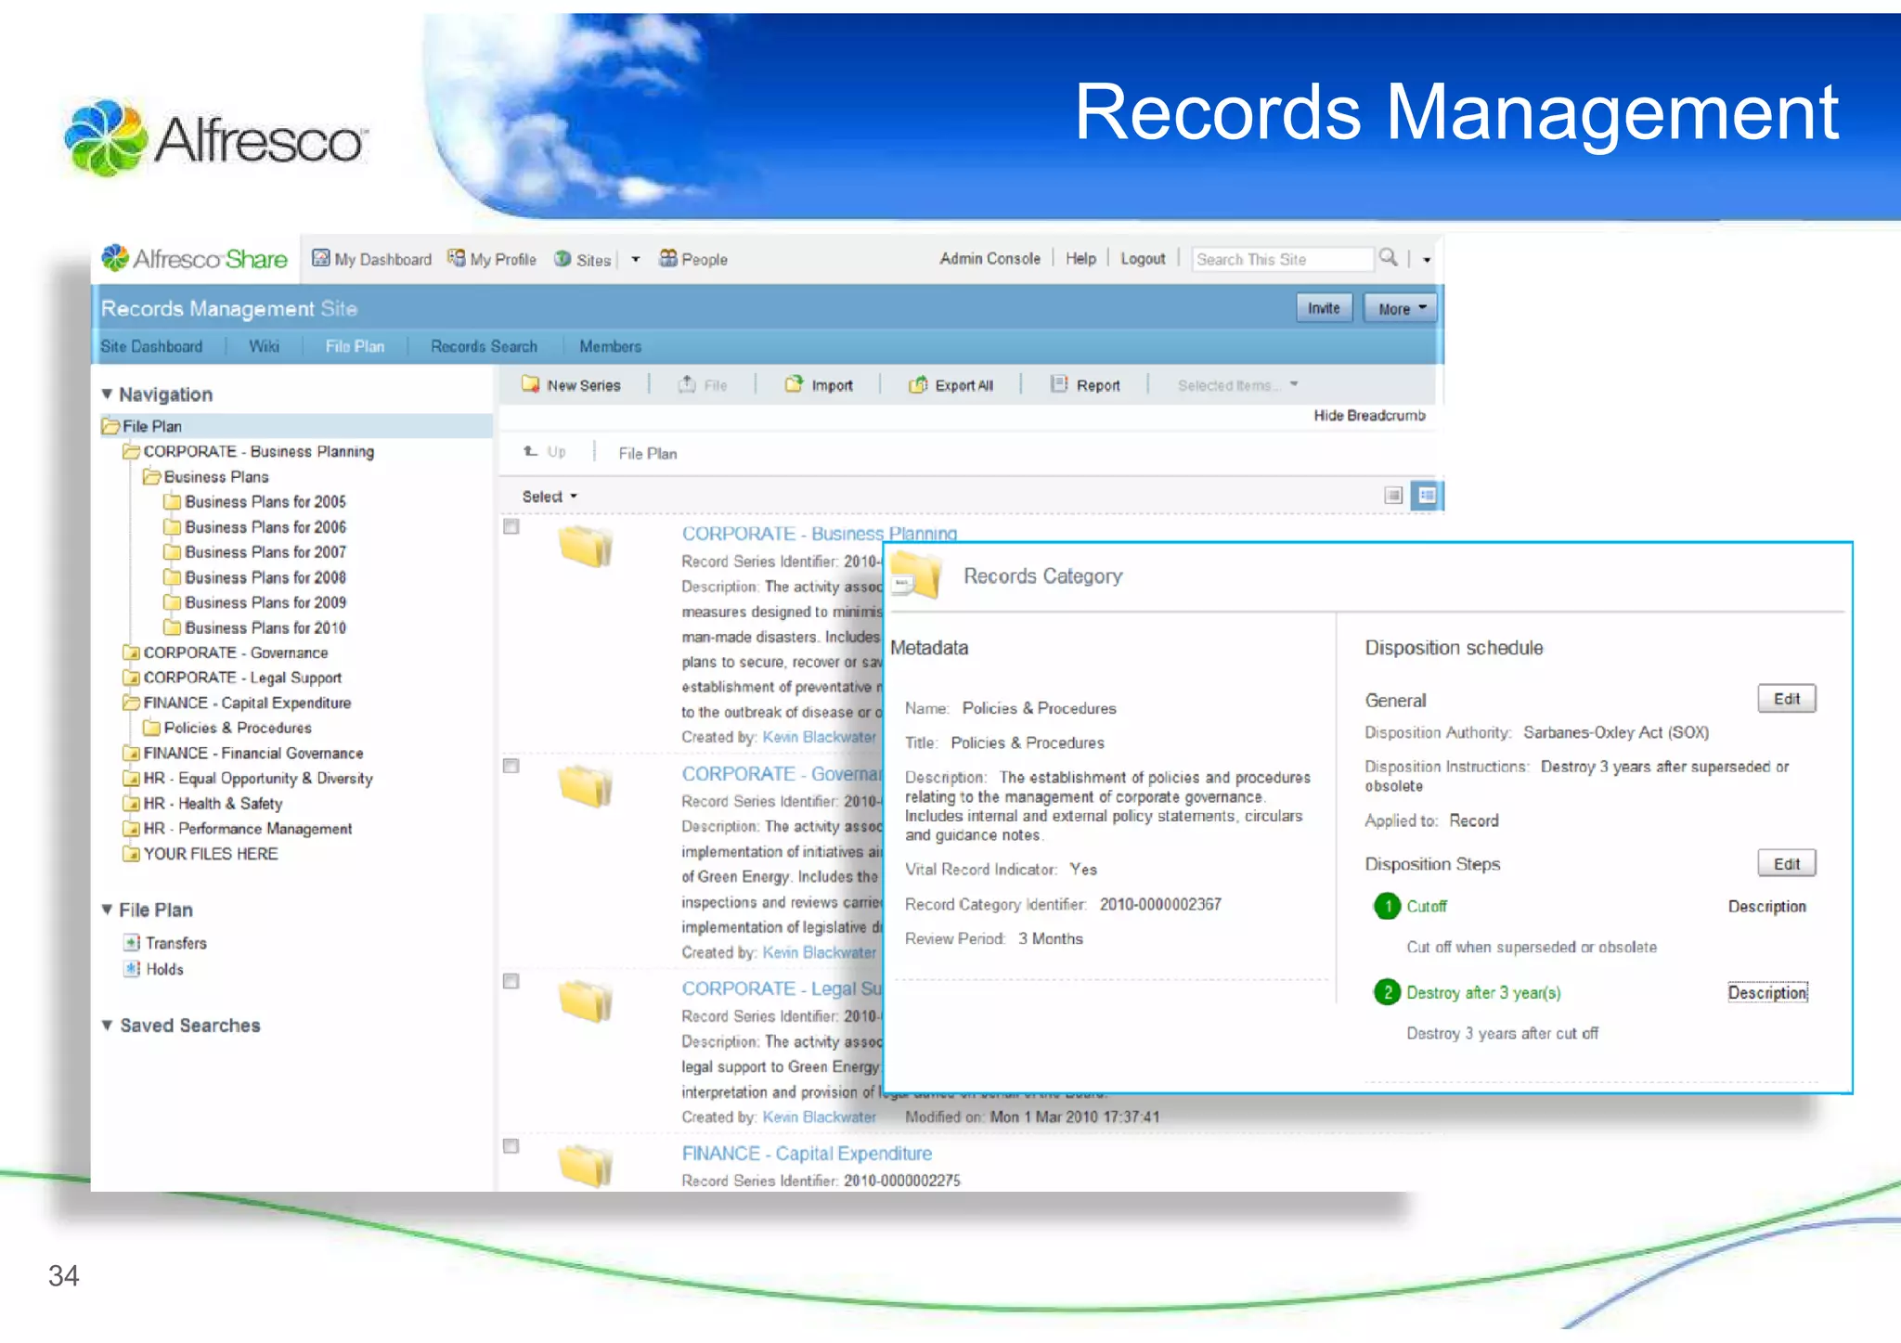Screen dimensions: 1901x1343
Task: Open the Members tab
Action: [x=611, y=346]
